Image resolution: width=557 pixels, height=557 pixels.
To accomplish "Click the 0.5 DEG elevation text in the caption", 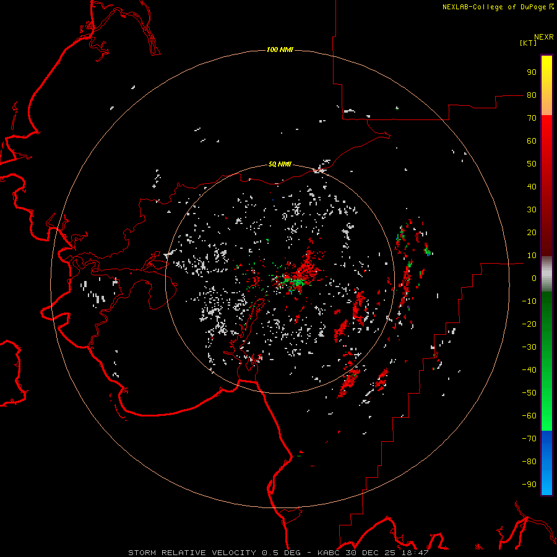I will [x=281, y=553].
